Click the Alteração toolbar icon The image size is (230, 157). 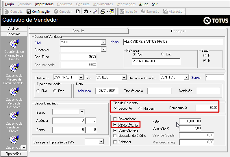165,12
